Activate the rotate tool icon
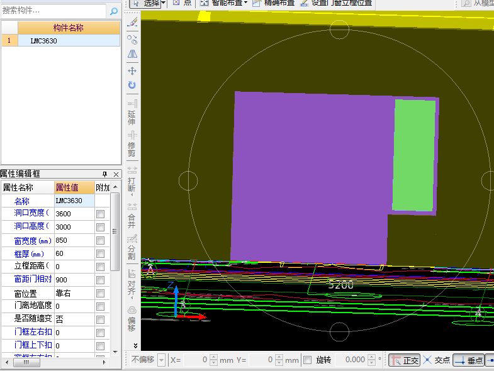 (x=132, y=85)
